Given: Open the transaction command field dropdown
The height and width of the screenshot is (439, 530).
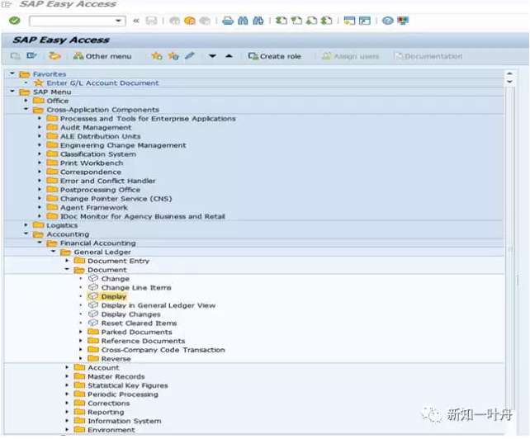Looking at the screenshot, I should (x=118, y=21).
